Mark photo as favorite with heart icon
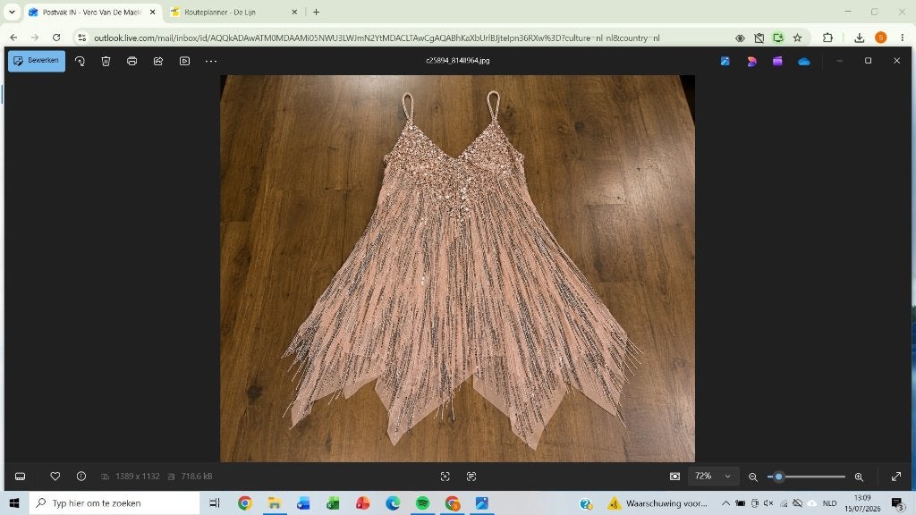The image size is (916, 515). [55, 477]
